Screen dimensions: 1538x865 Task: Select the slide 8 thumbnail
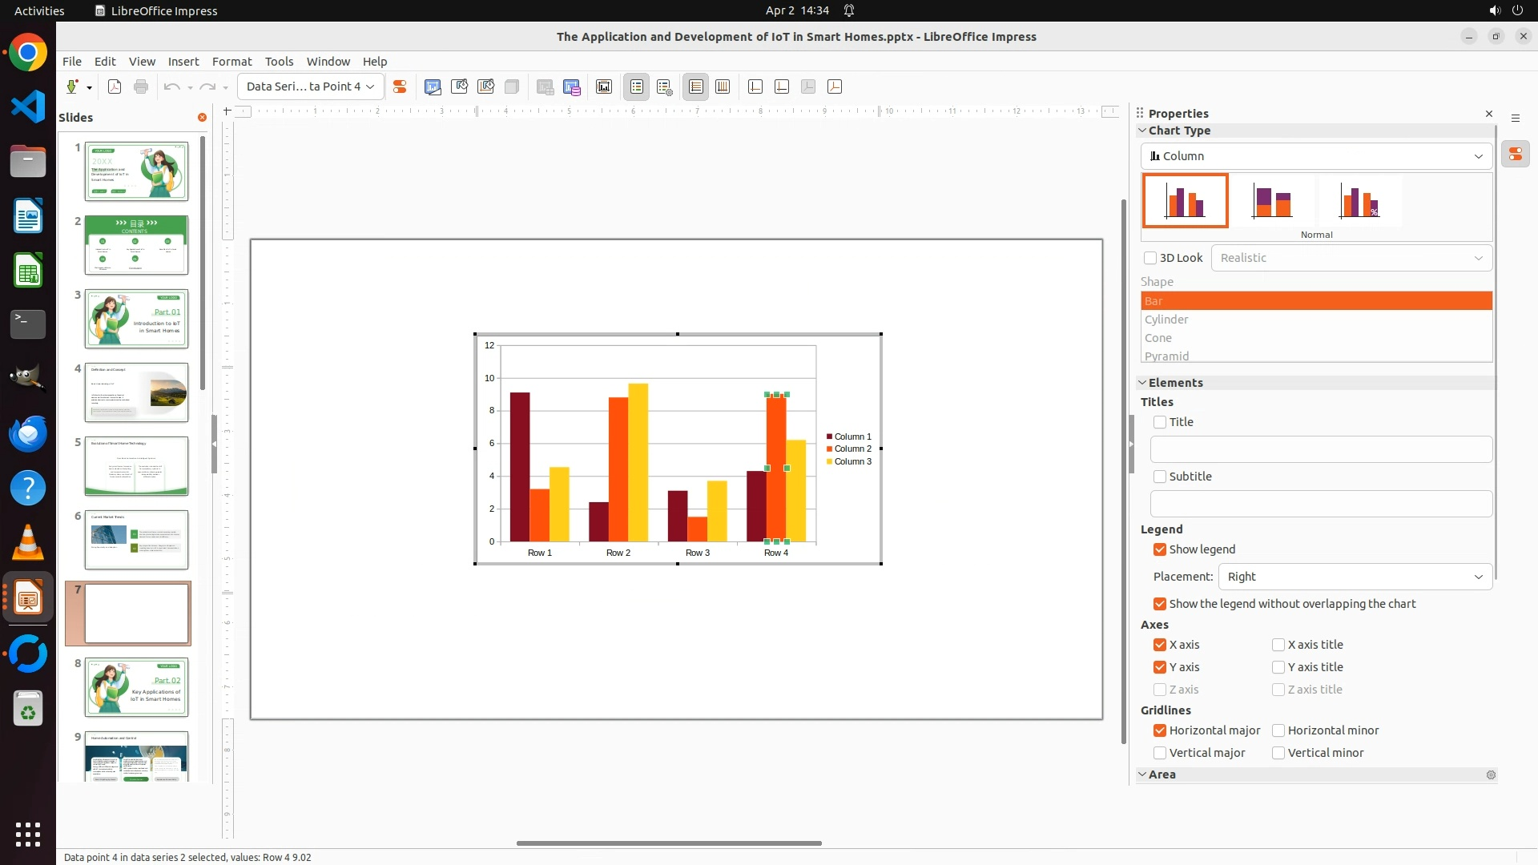pos(136,687)
